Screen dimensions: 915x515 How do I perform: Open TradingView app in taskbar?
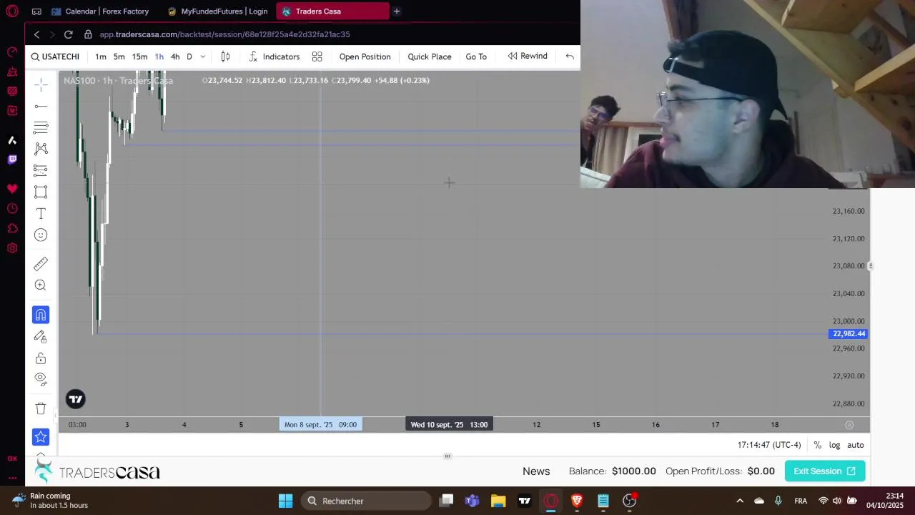coord(525,501)
